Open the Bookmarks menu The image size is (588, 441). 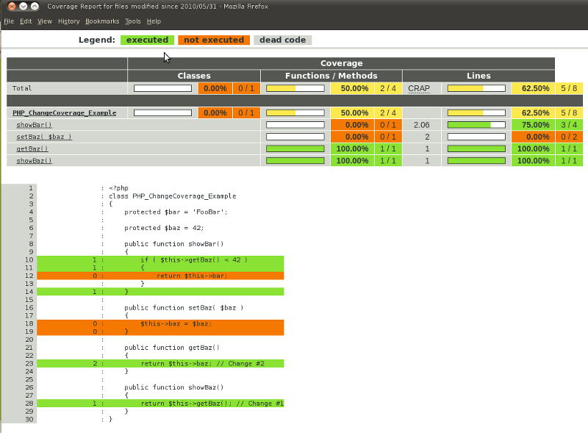(x=102, y=21)
